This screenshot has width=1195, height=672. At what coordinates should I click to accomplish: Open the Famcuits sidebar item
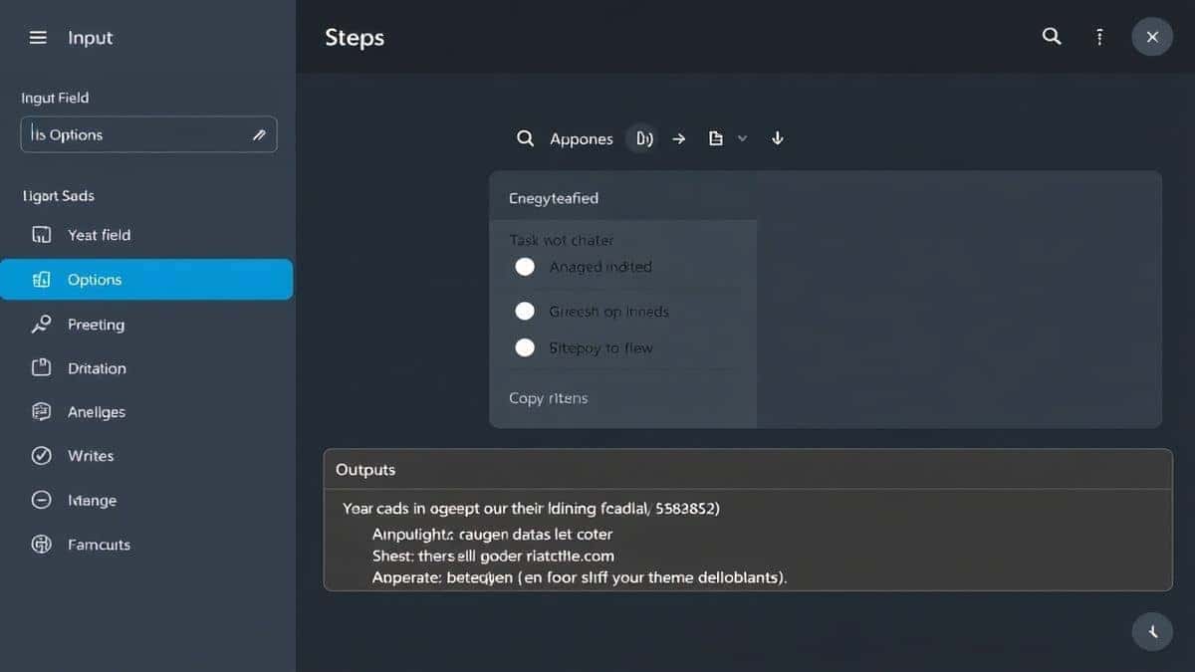[146, 545]
